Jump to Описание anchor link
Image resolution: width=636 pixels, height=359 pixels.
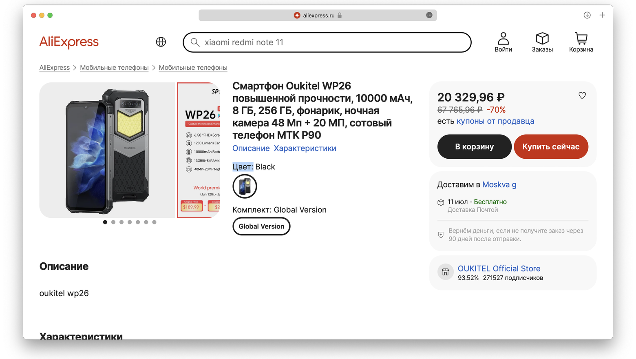point(251,148)
